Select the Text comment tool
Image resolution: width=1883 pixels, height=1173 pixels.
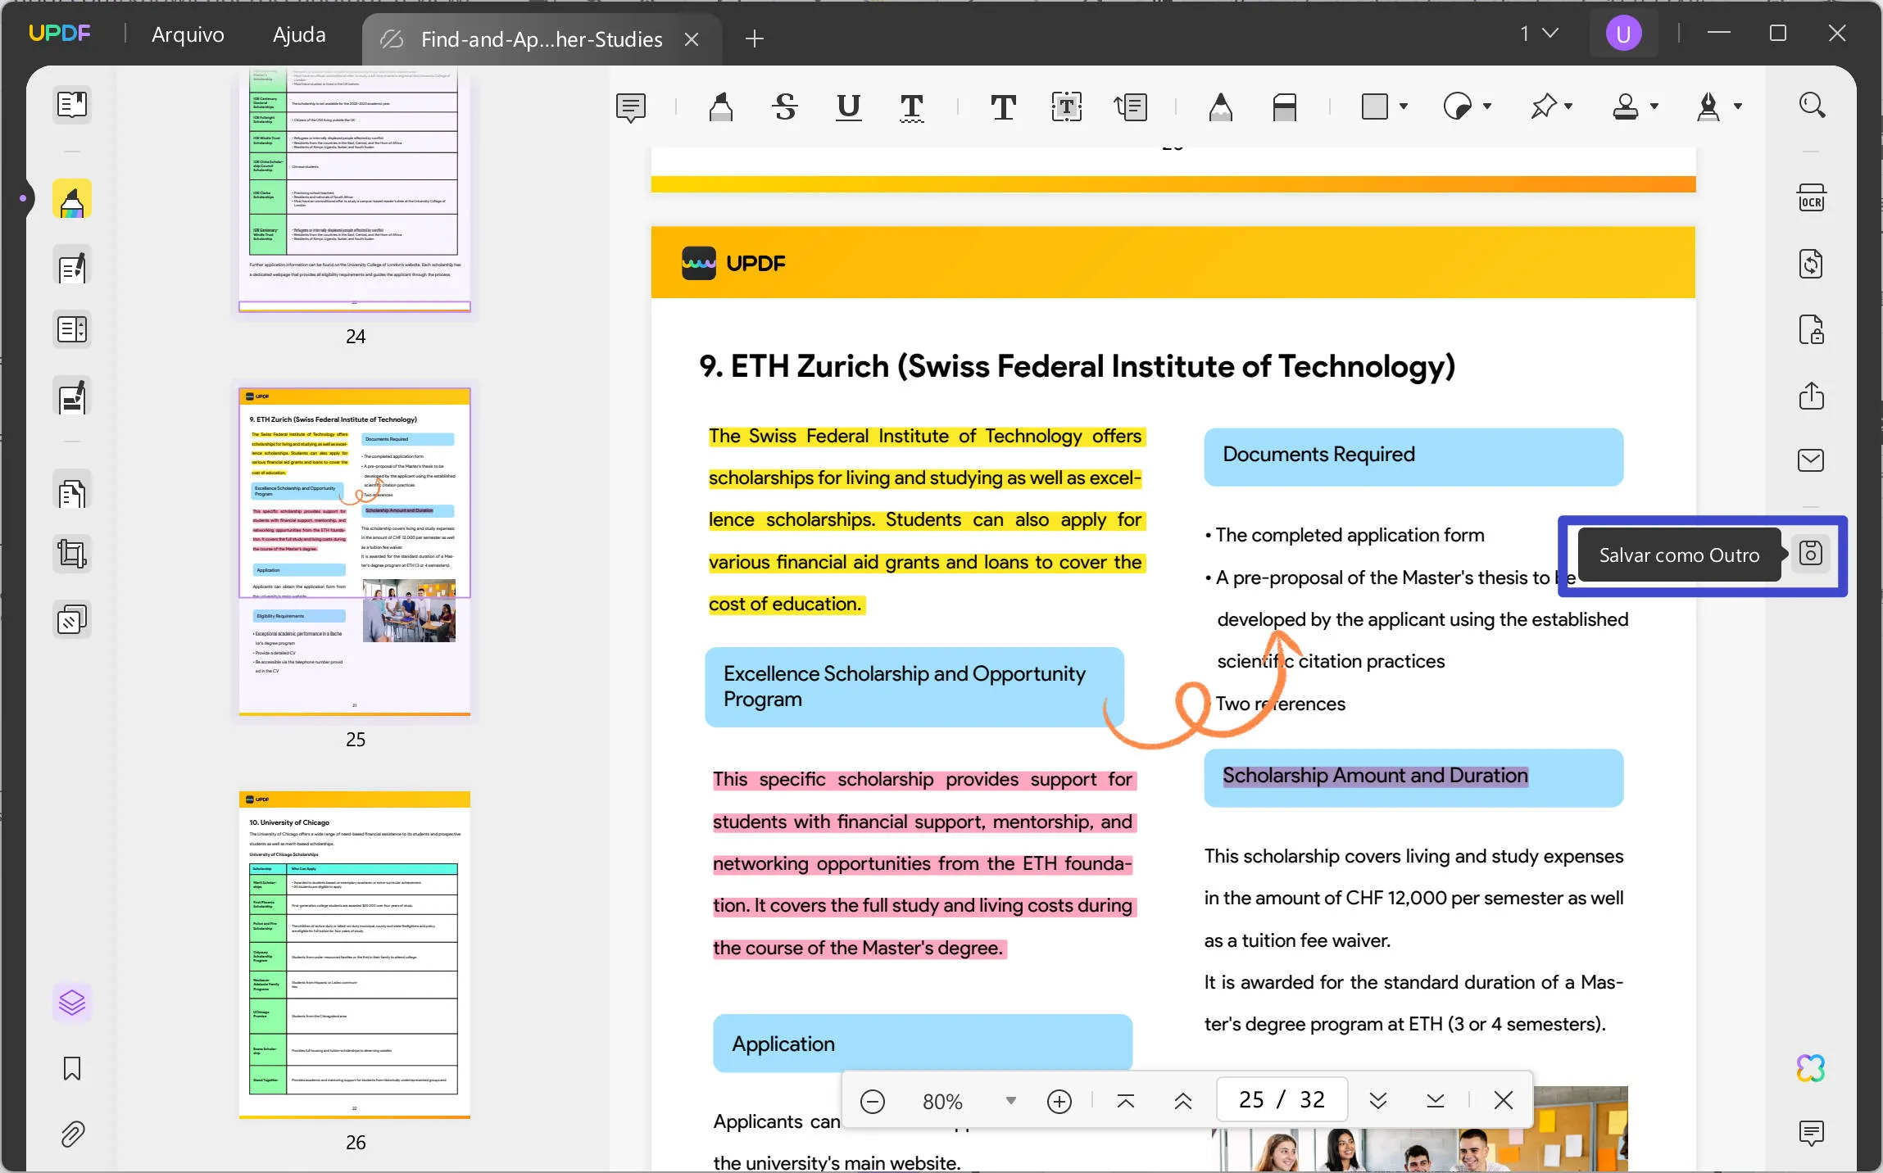pyautogui.click(x=1003, y=106)
